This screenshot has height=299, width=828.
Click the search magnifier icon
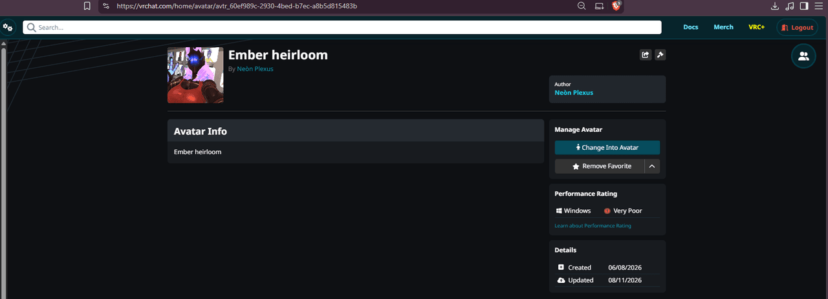[x=31, y=27]
